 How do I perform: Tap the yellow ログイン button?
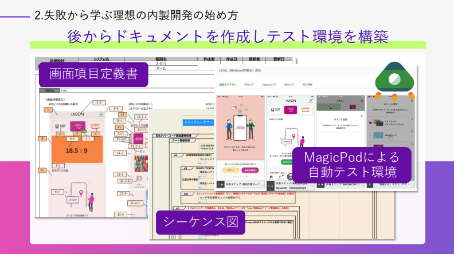coord(231,170)
